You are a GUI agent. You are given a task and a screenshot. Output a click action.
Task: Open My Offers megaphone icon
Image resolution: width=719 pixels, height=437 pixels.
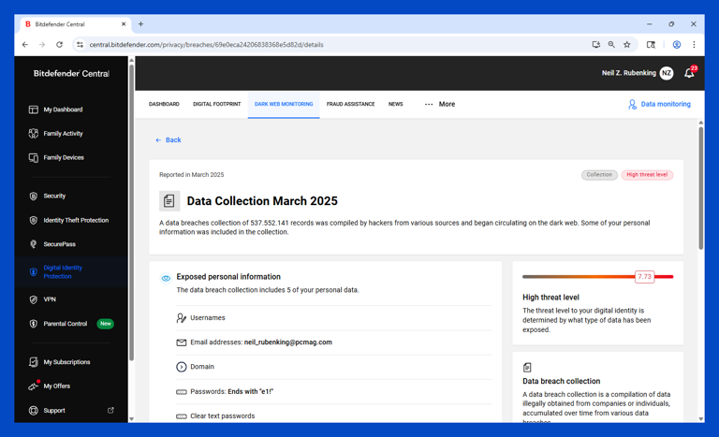coord(34,386)
